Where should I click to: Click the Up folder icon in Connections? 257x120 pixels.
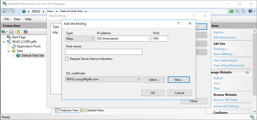18,32
